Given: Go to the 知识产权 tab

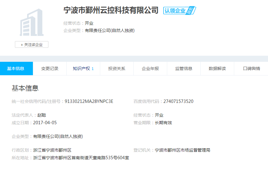Looking at the screenshot, I should click(x=83, y=68).
